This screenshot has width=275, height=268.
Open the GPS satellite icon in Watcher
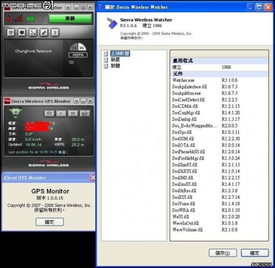click(33, 33)
